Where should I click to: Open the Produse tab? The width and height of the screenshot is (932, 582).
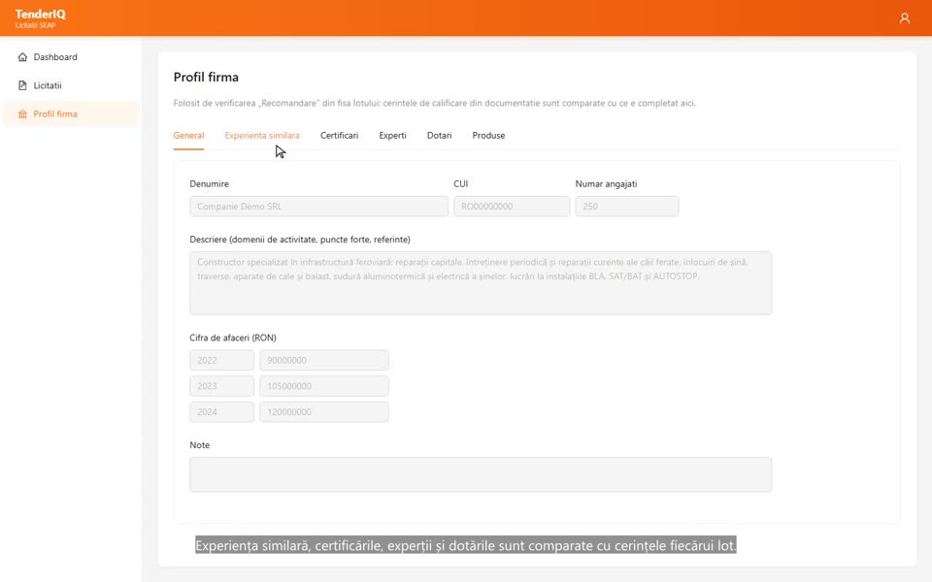[488, 136]
